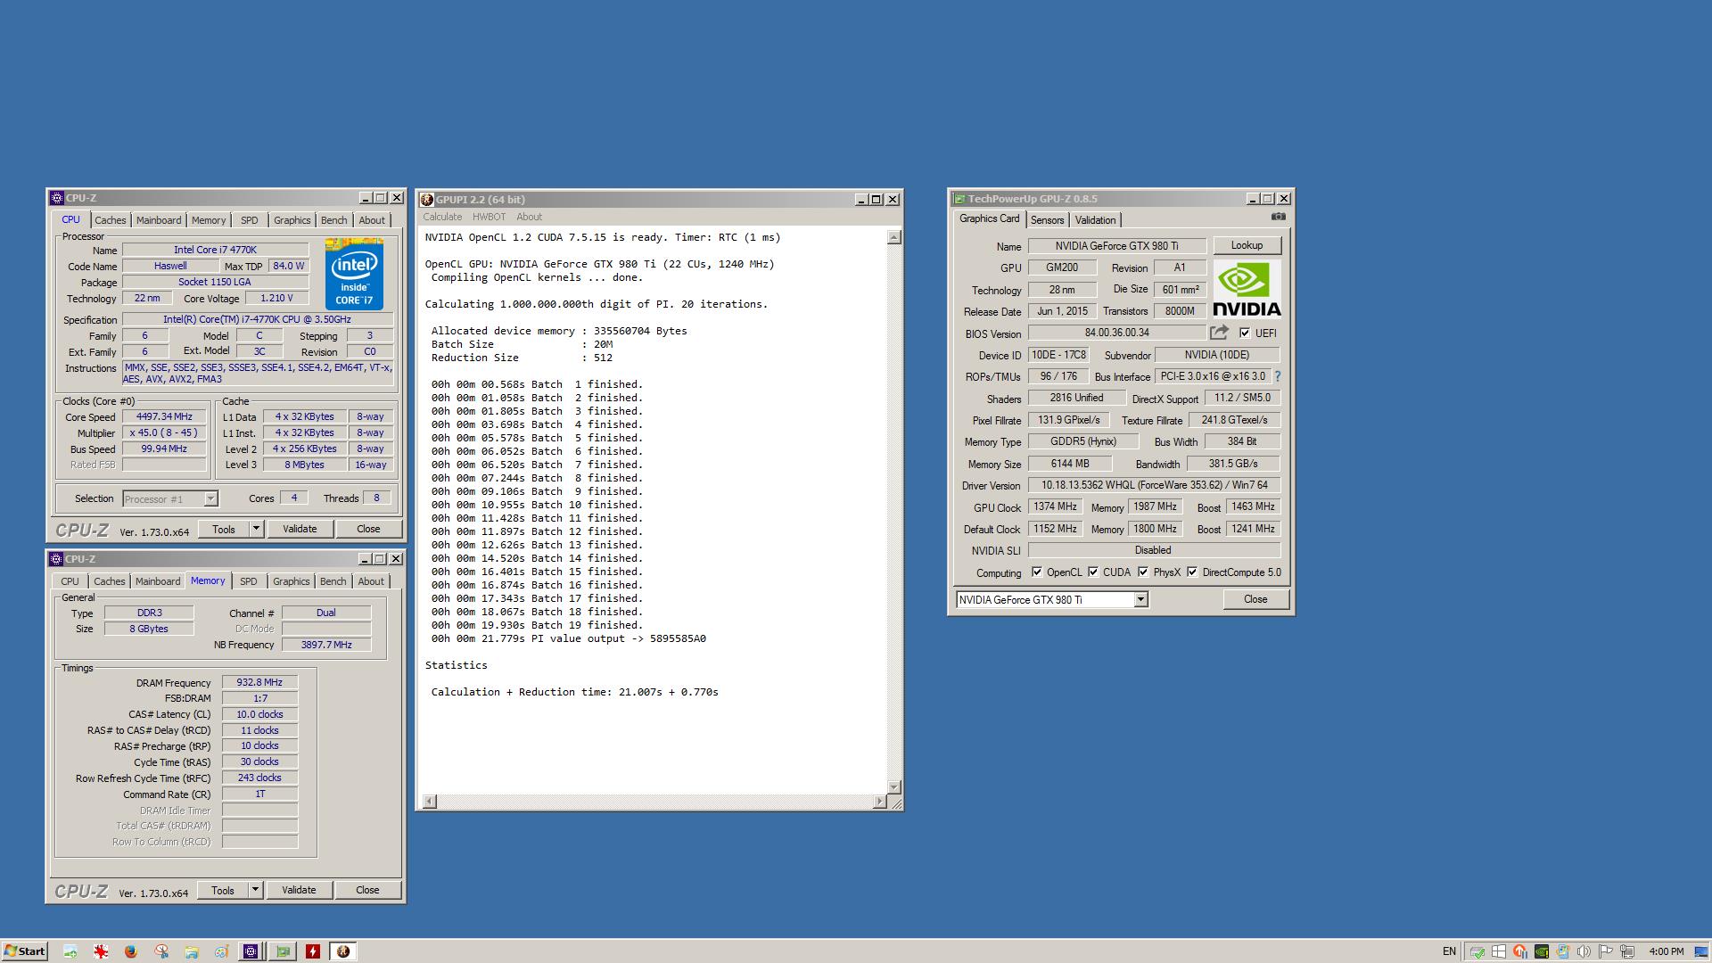Open the Graphics tab in bottom CPU-Z

point(292,581)
